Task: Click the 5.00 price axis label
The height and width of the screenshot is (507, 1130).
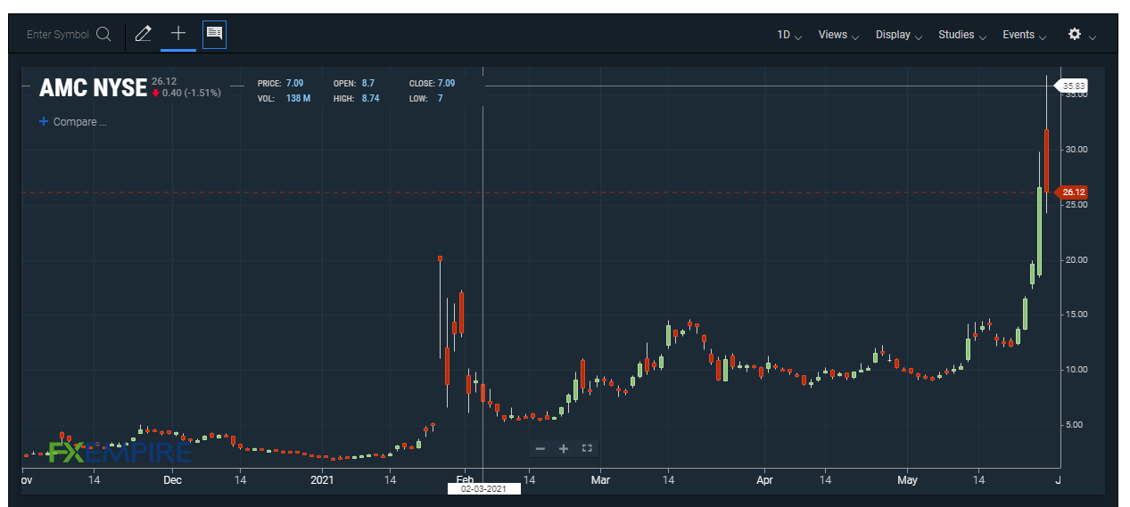Action: point(1074,424)
